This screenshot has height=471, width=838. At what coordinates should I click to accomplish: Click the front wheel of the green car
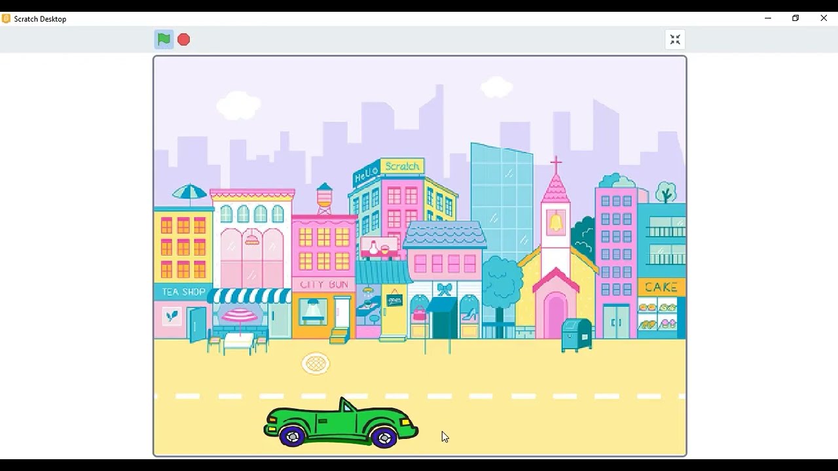385,437
